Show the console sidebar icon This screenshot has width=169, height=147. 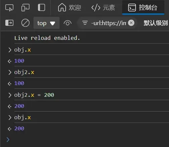click(x=9, y=23)
